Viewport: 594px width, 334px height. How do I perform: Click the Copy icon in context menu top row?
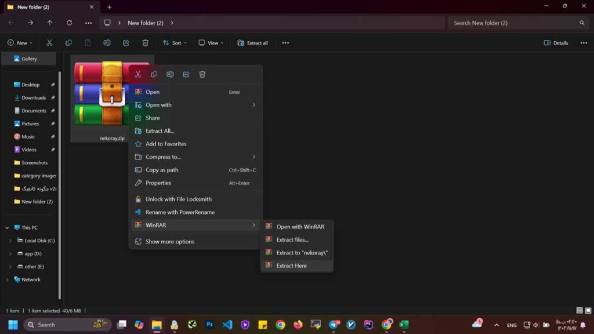tap(154, 74)
